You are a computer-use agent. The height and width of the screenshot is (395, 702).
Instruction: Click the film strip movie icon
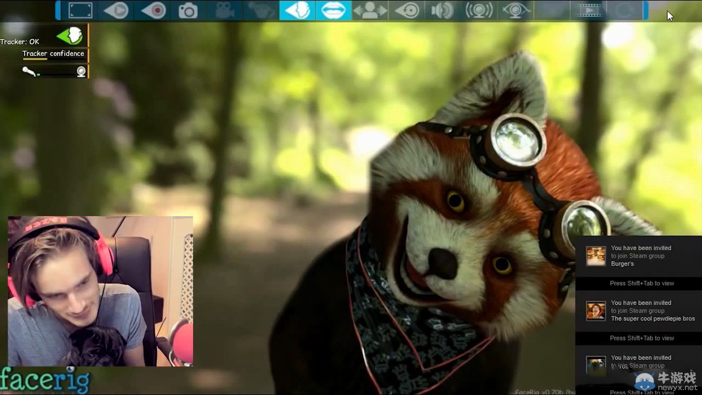[x=589, y=10]
